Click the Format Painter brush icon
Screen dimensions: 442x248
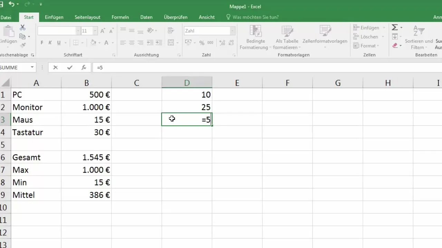[23, 45]
